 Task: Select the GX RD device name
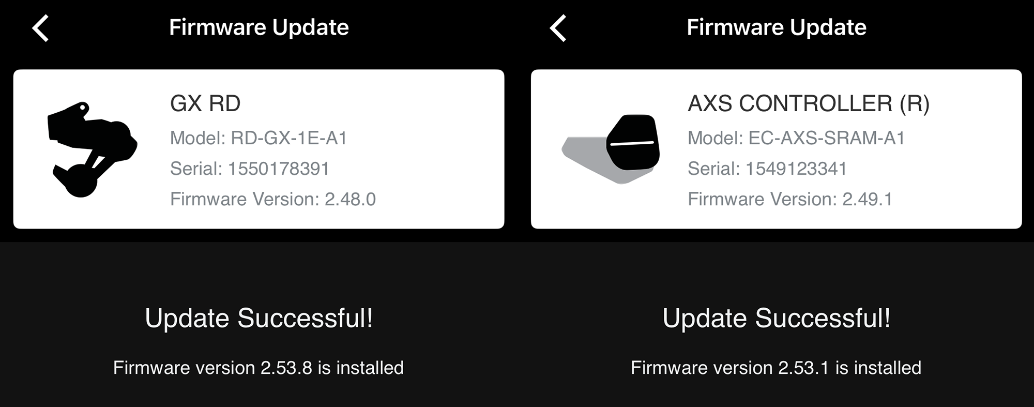click(x=205, y=103)
